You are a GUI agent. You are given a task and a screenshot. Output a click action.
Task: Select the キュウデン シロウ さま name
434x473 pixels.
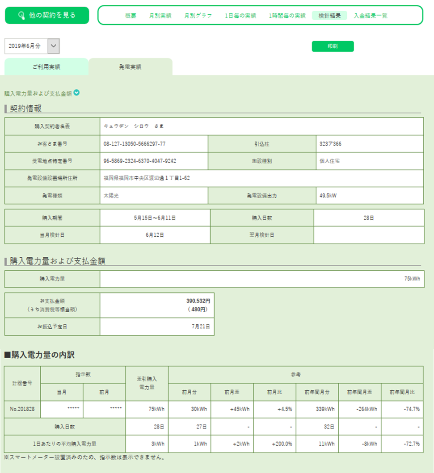pos(134,126)
